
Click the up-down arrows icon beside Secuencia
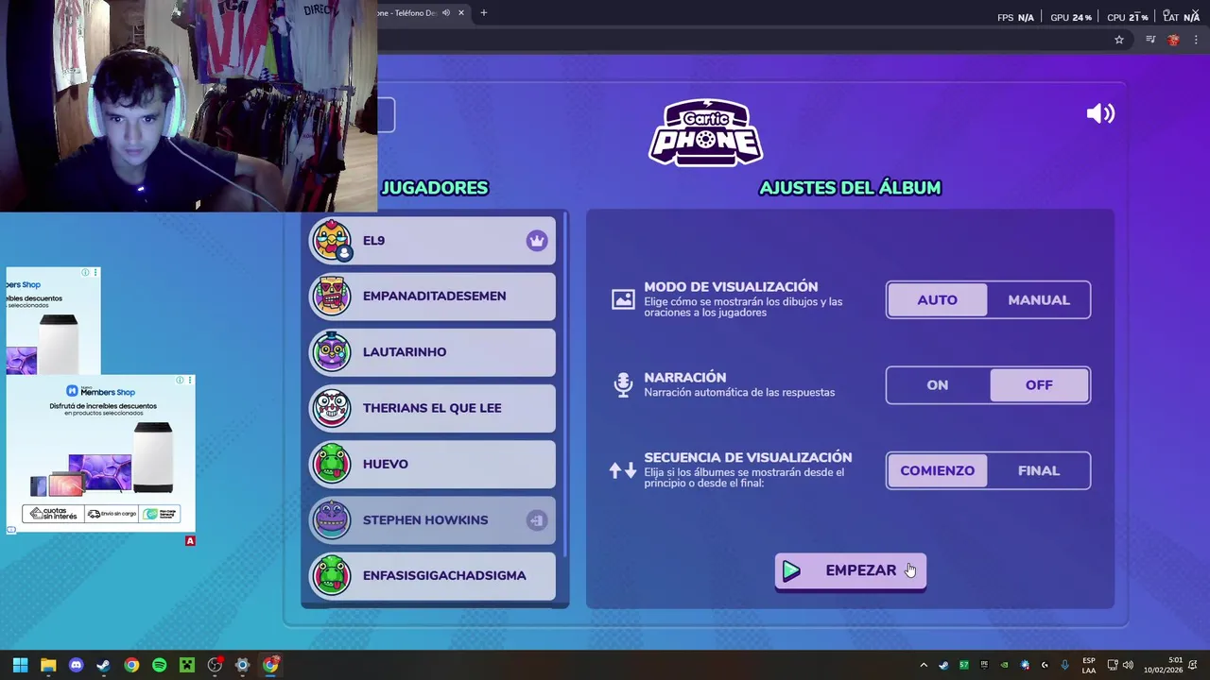(x=623, y=470)
